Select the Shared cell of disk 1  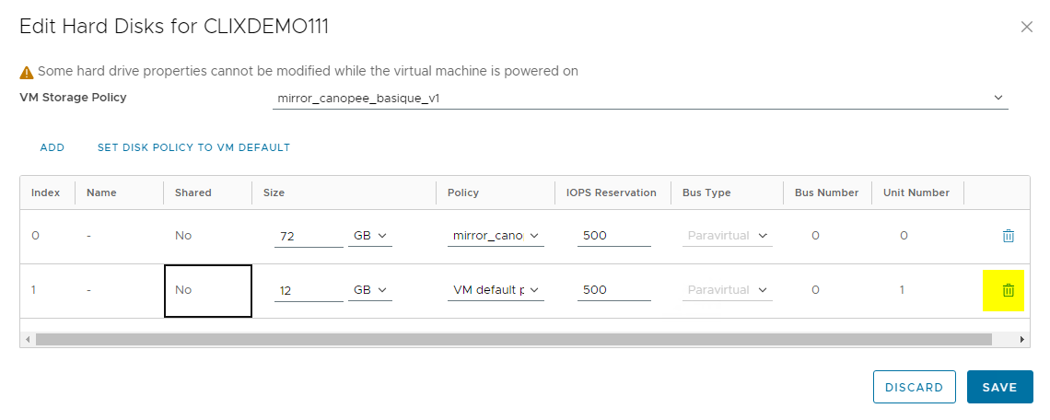click(x=207, y=290)
